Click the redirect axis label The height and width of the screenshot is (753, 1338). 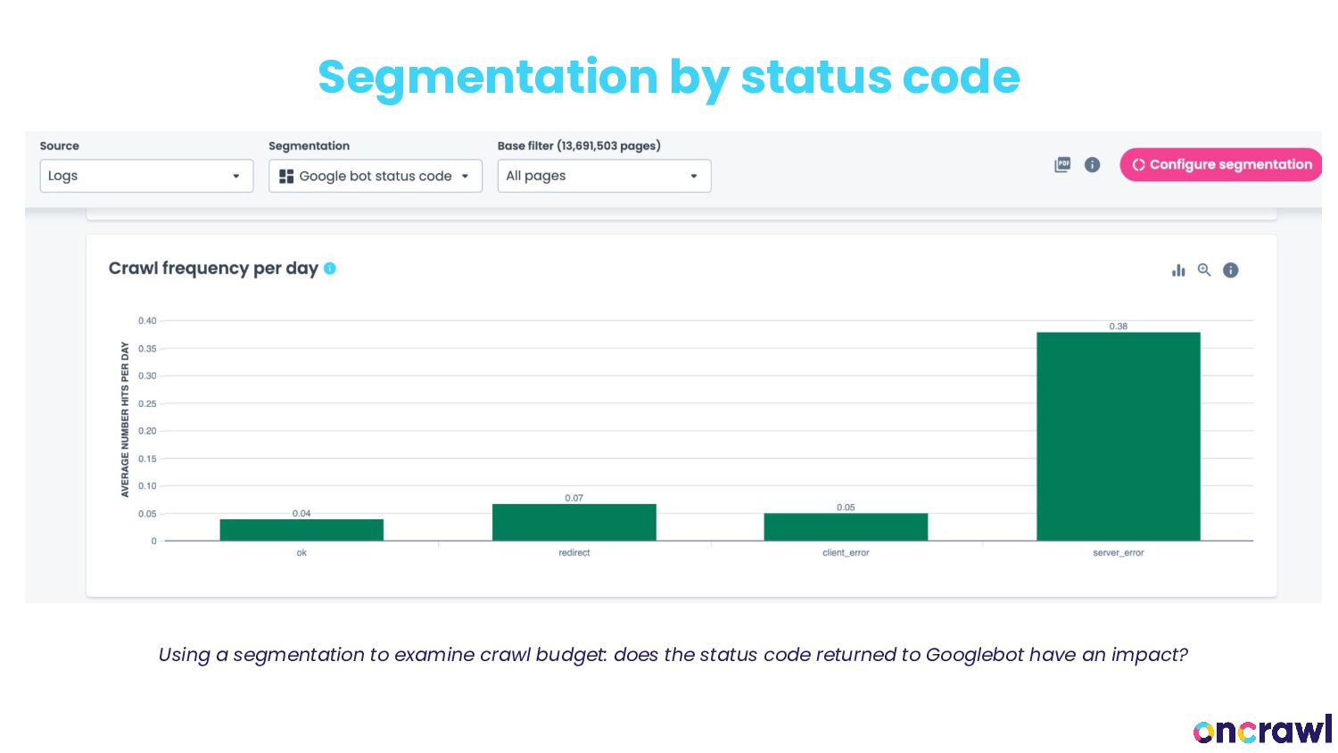point(574,553)
